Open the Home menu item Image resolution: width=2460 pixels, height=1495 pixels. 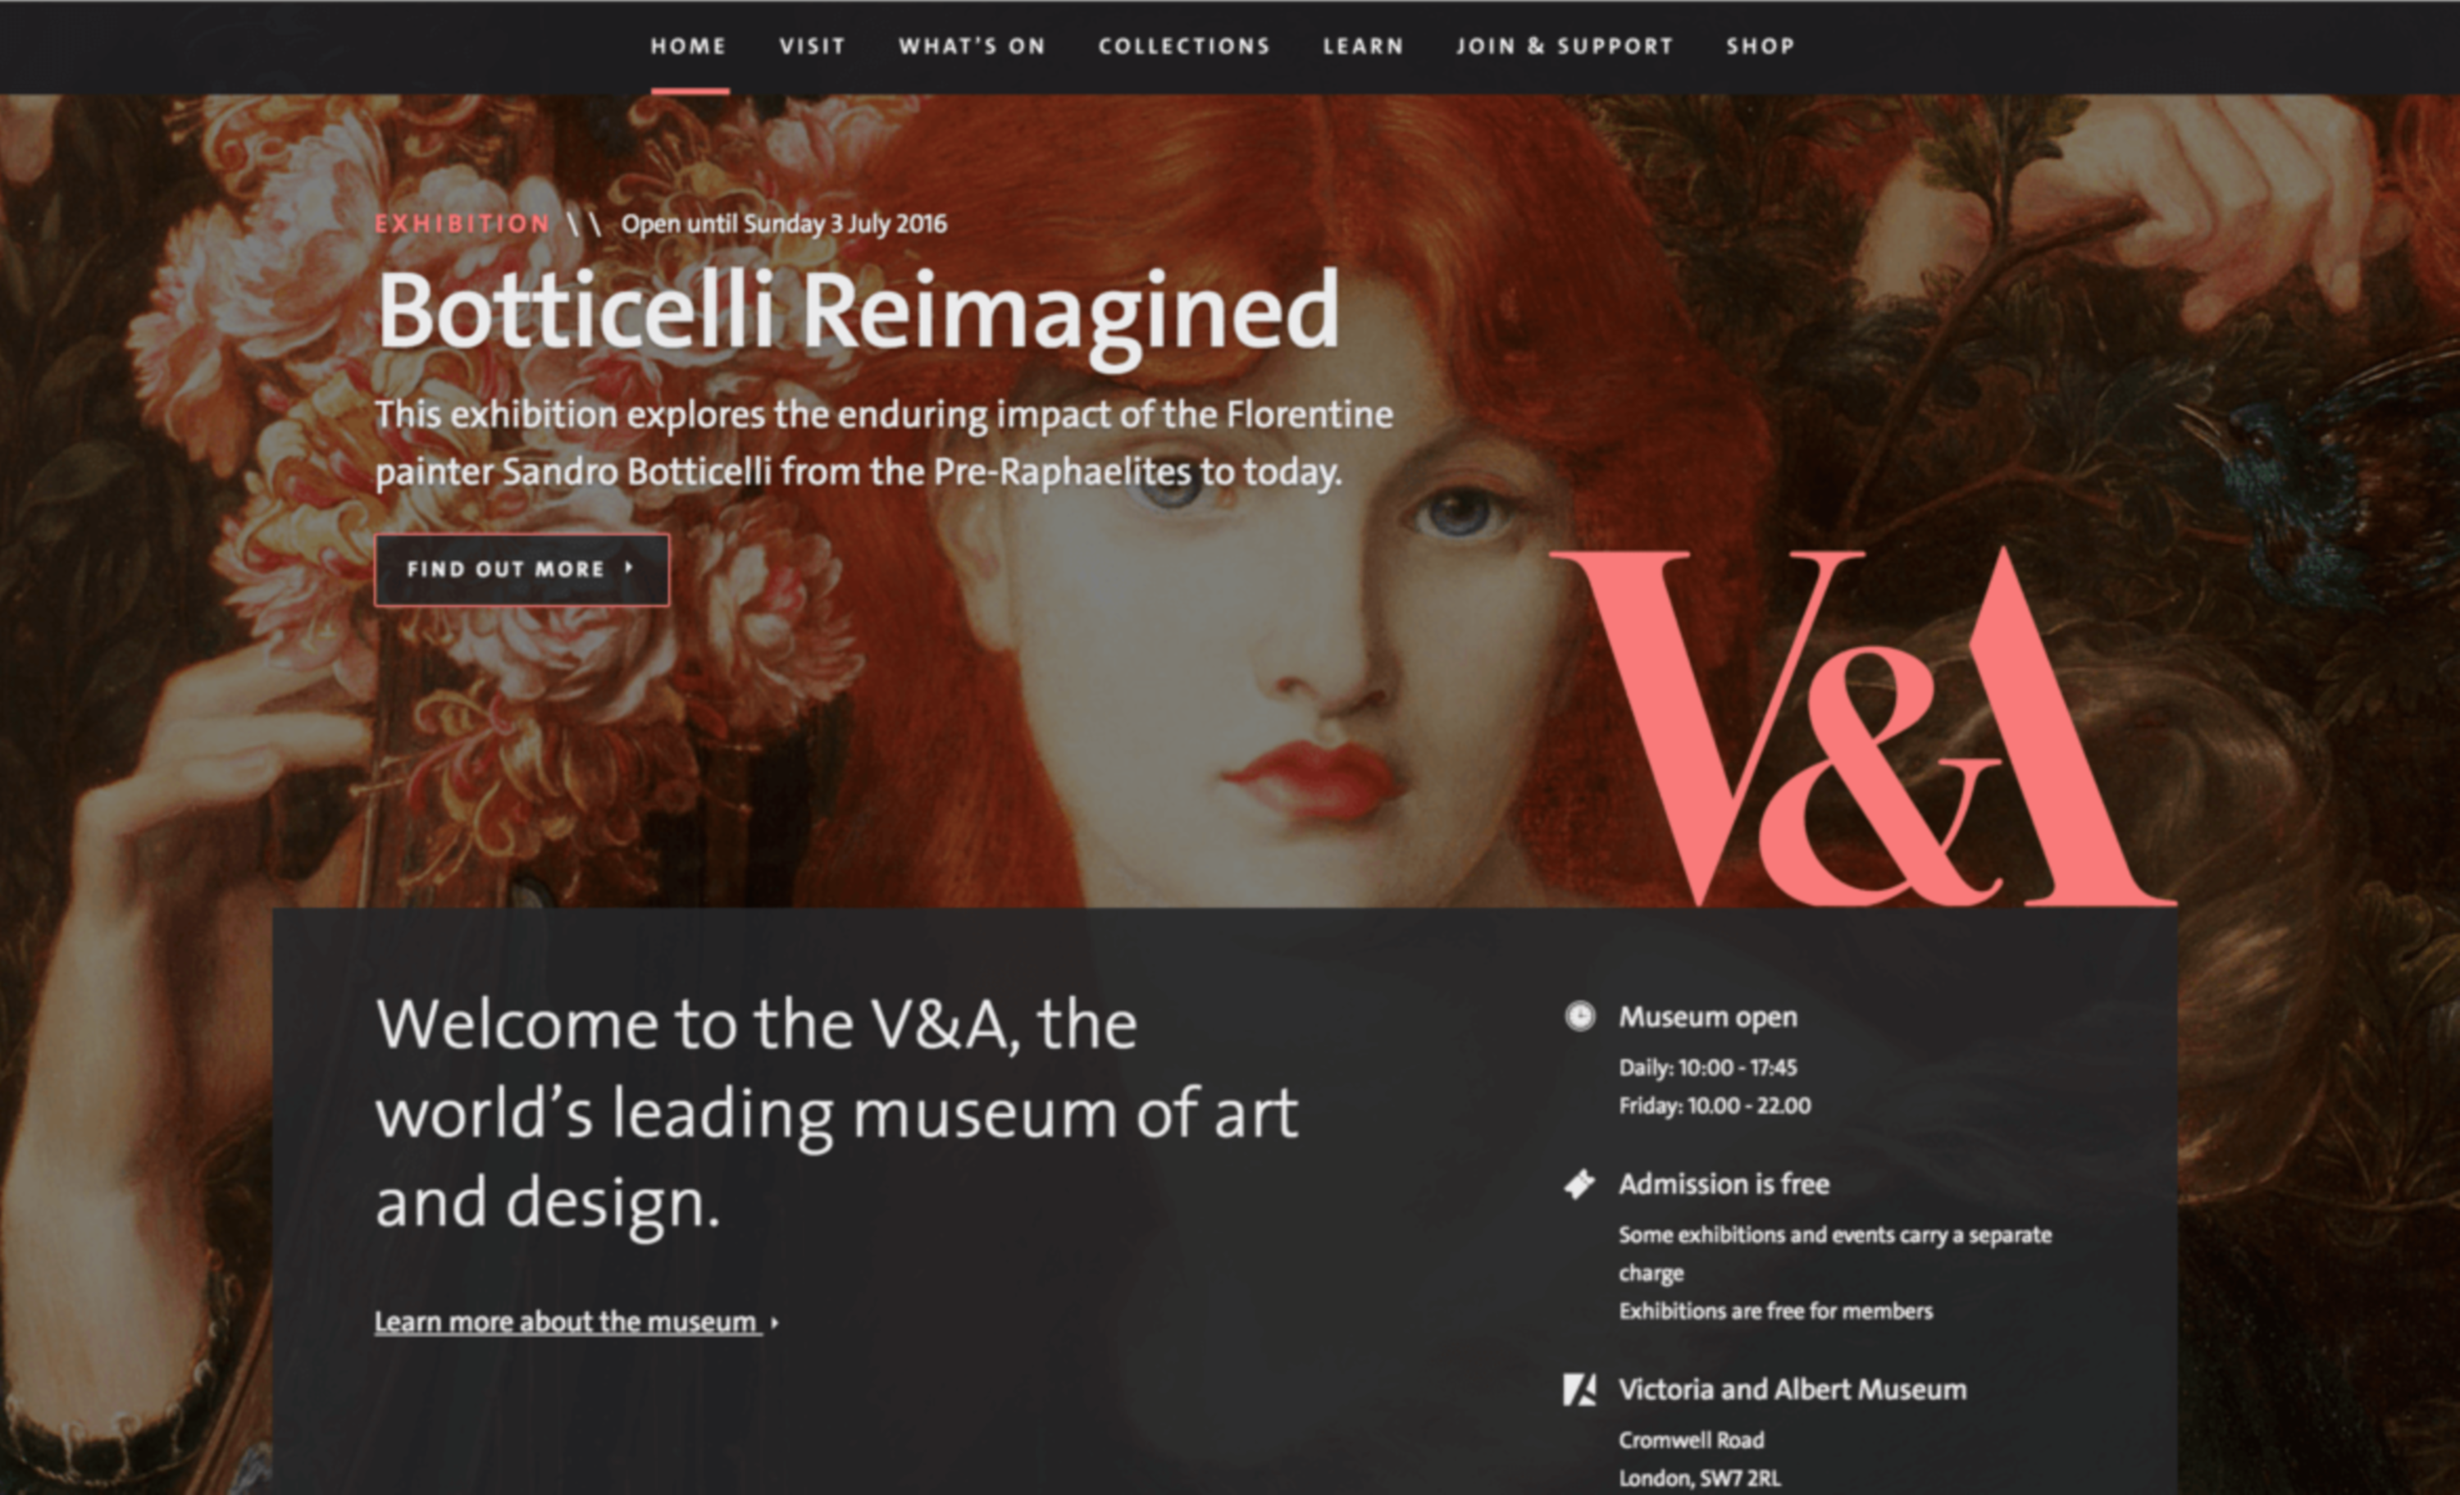tap(689, 46)
